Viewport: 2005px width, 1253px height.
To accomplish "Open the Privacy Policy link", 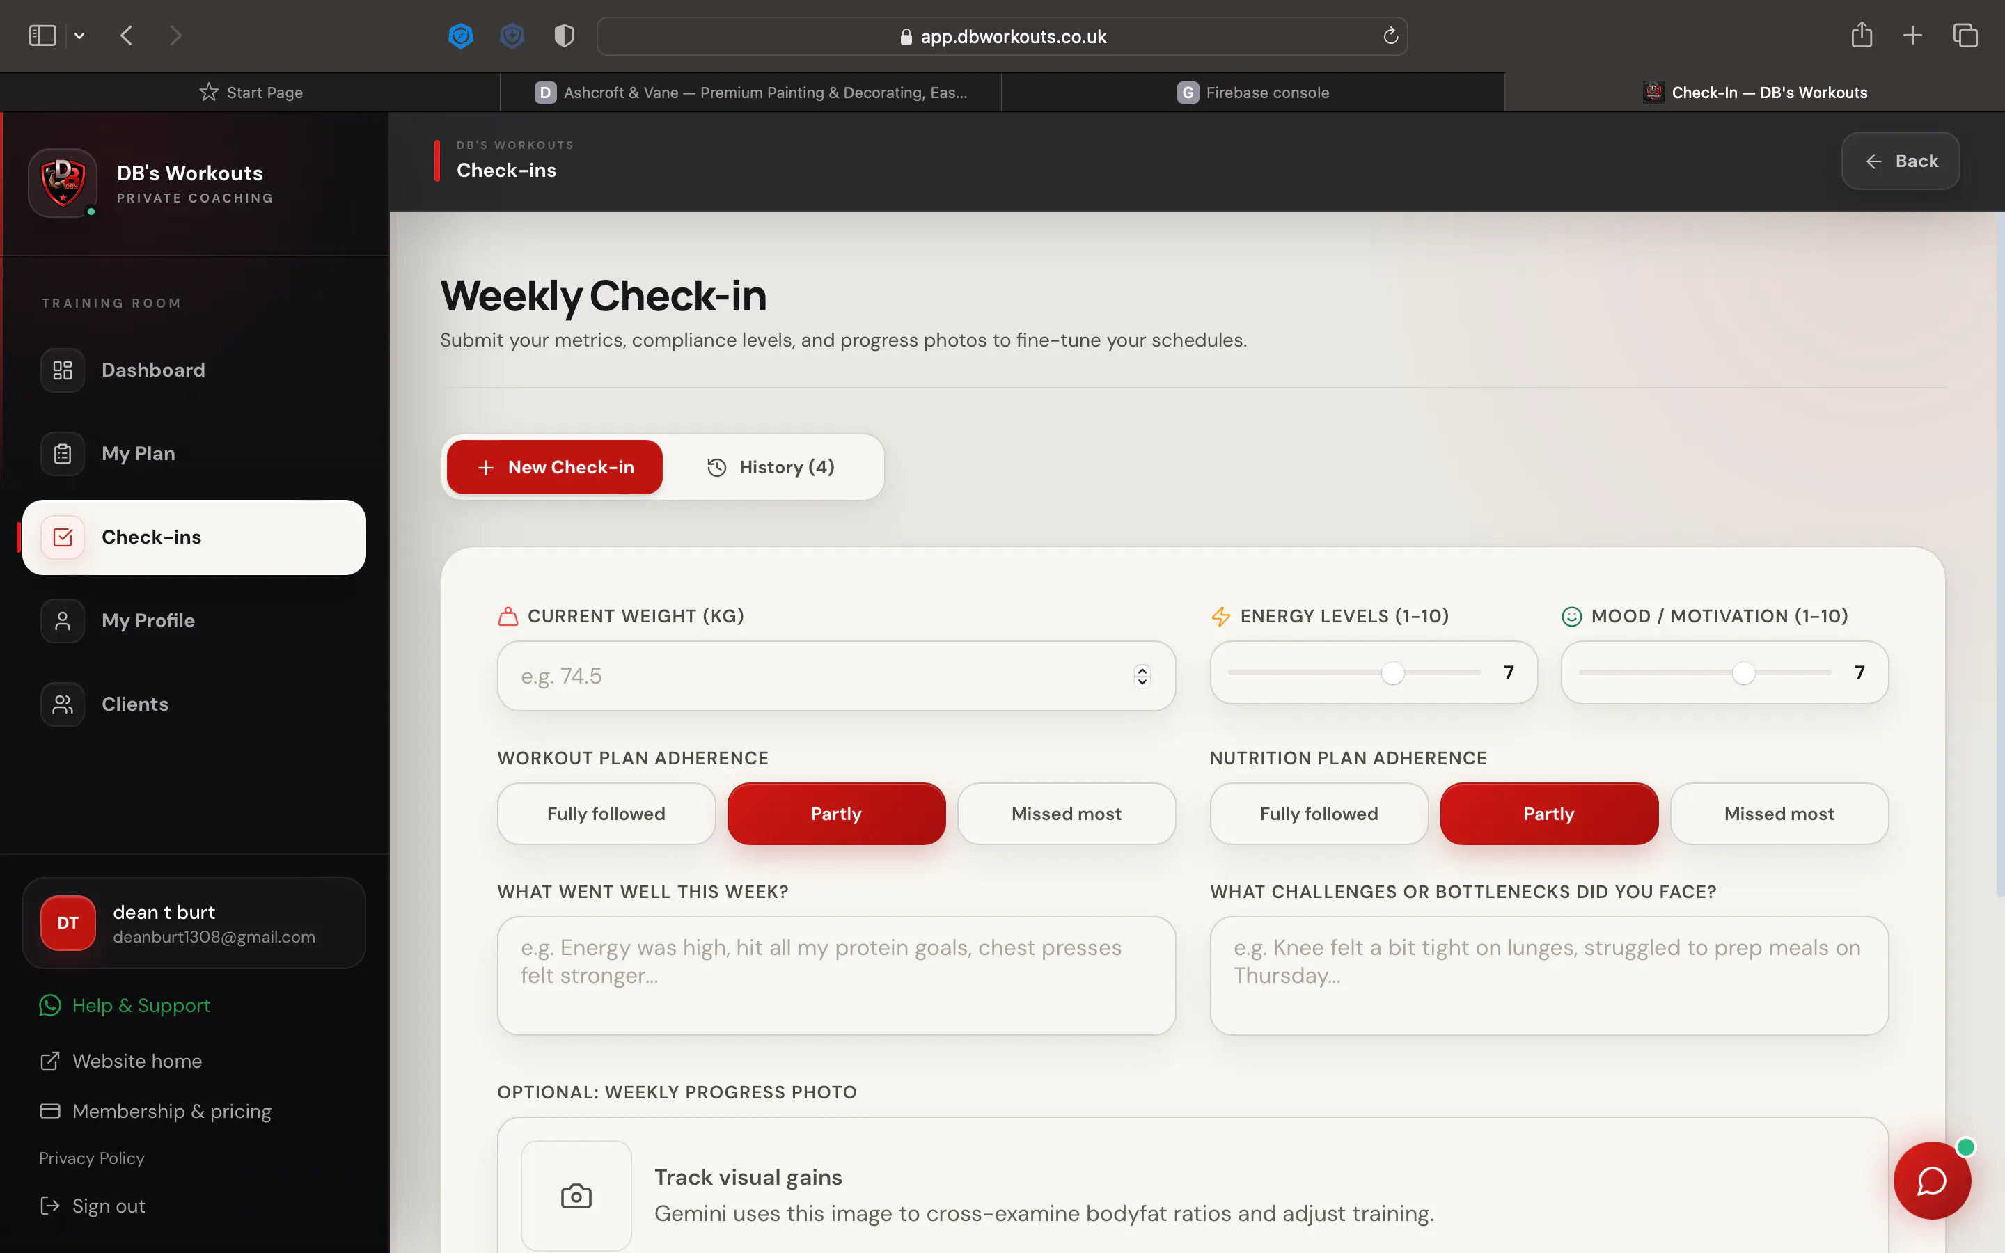I will [x=92, y=1158].
